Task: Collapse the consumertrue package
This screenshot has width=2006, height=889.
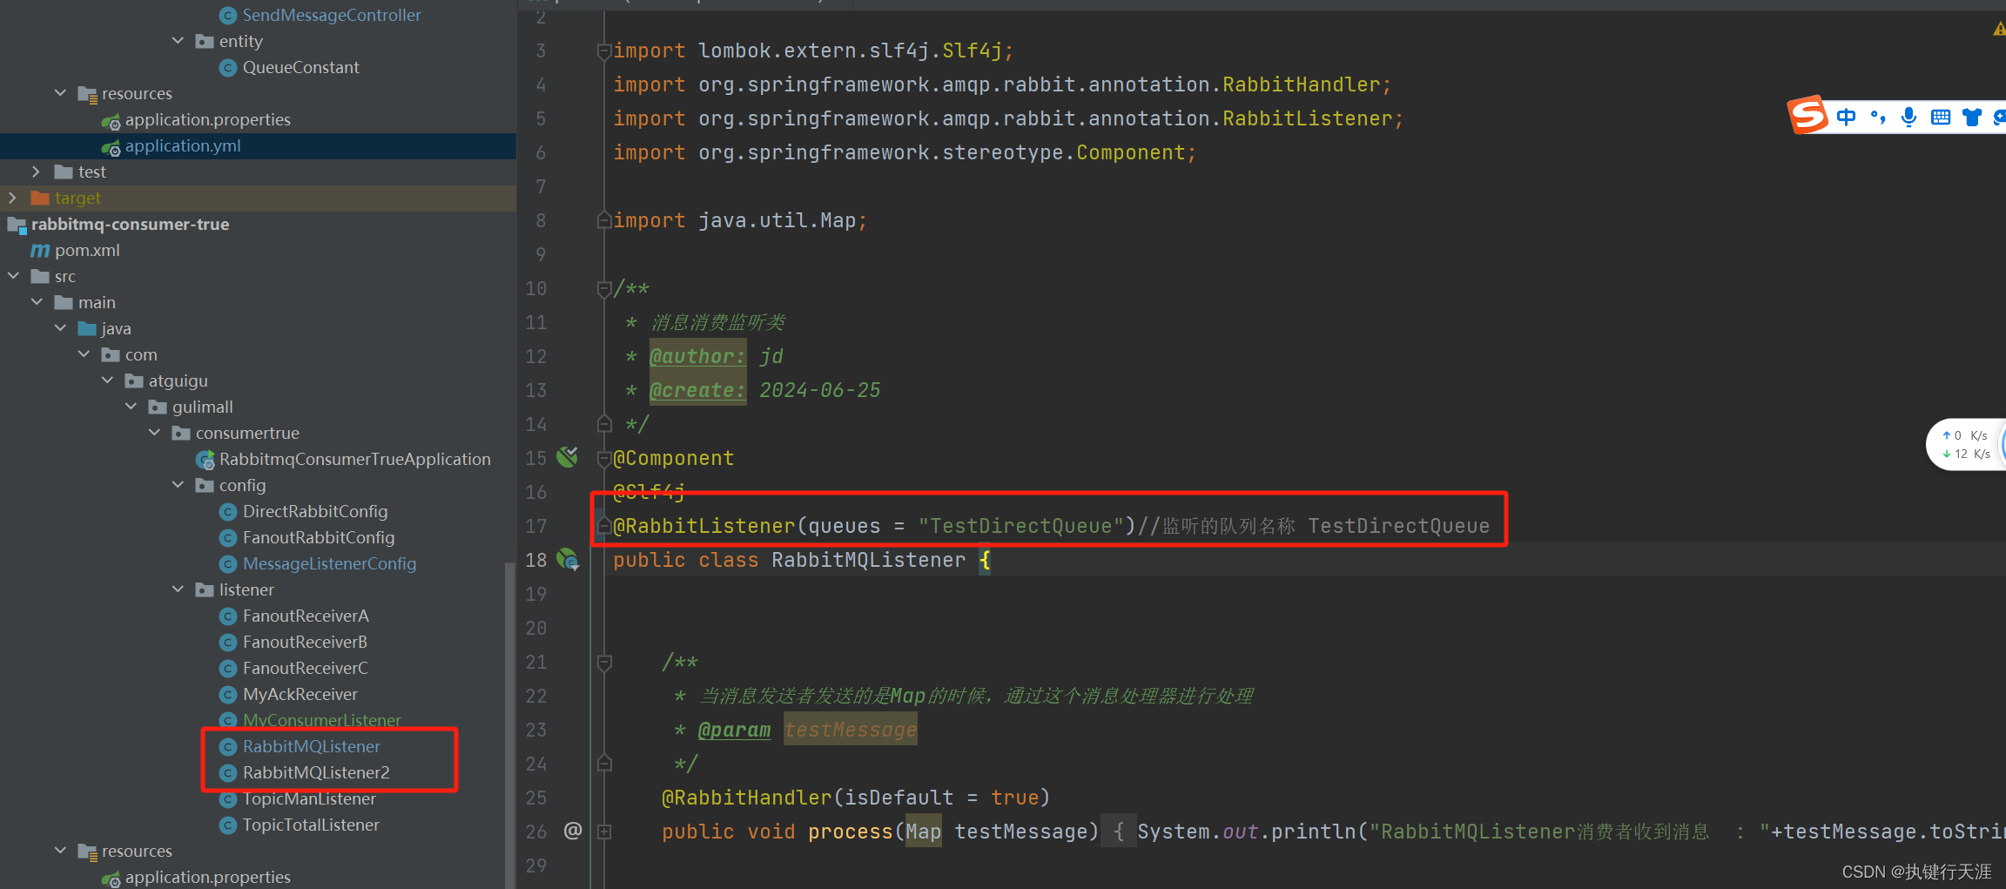Action: point(154,433)
